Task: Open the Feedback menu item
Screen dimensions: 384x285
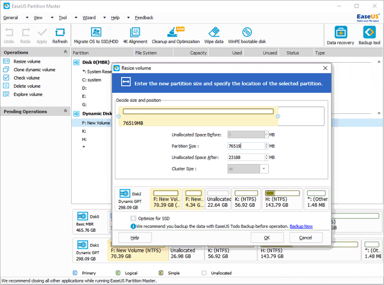Action: (144, 18)
